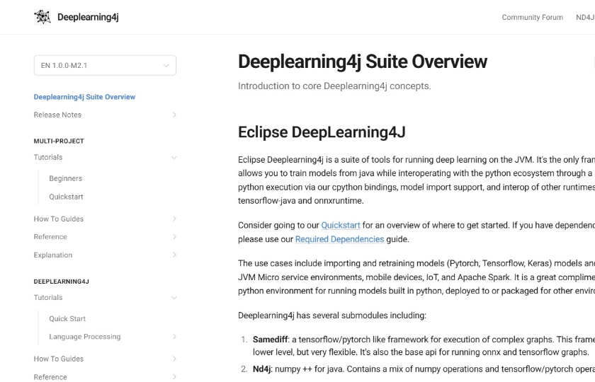The height and width of the screenshot is (382, 595).
Task: Open Quickstart under Multi-Project Tutorials
Action: [66, 197]
